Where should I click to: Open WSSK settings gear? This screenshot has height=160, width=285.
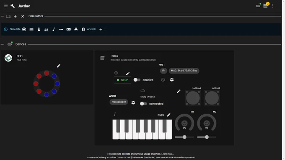133,103
